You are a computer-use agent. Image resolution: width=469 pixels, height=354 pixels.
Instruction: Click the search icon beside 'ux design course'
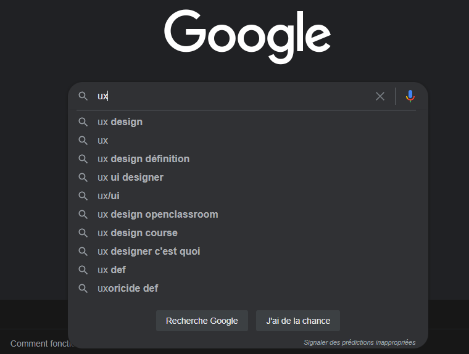click(83, 233)
